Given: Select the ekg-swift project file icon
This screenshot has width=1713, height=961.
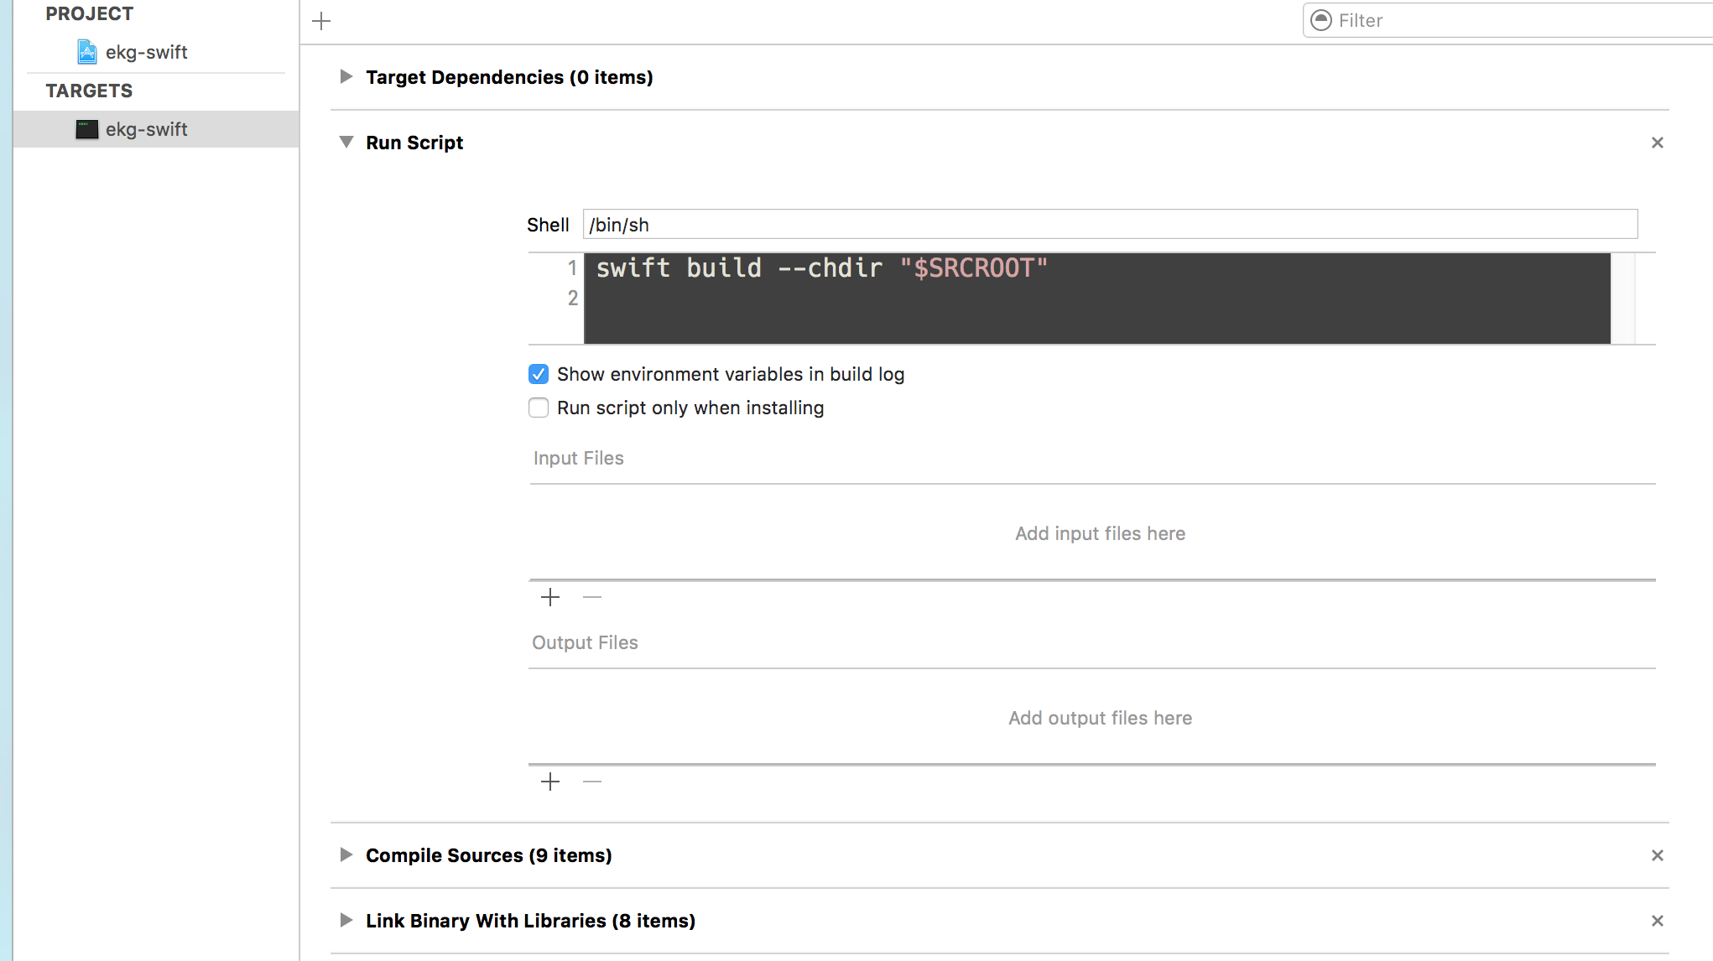Looking at the screenshot, I should (87, 52).
